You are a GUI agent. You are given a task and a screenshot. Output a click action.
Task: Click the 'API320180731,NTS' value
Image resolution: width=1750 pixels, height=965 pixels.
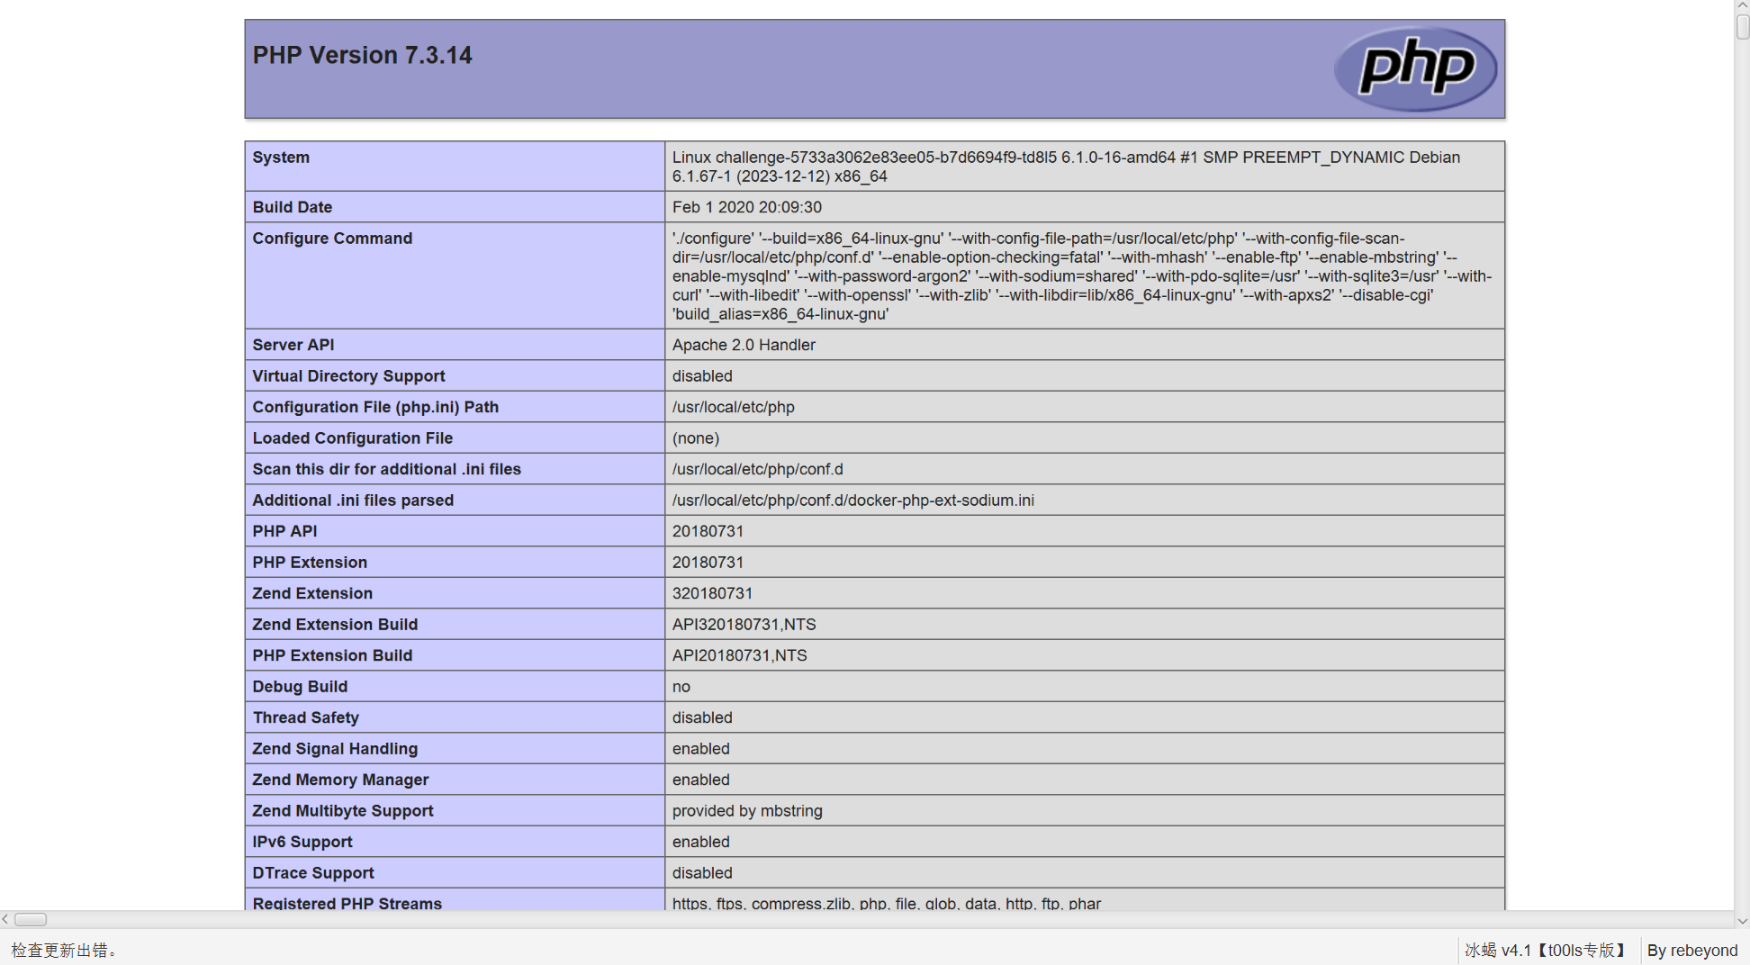(744, 625)
